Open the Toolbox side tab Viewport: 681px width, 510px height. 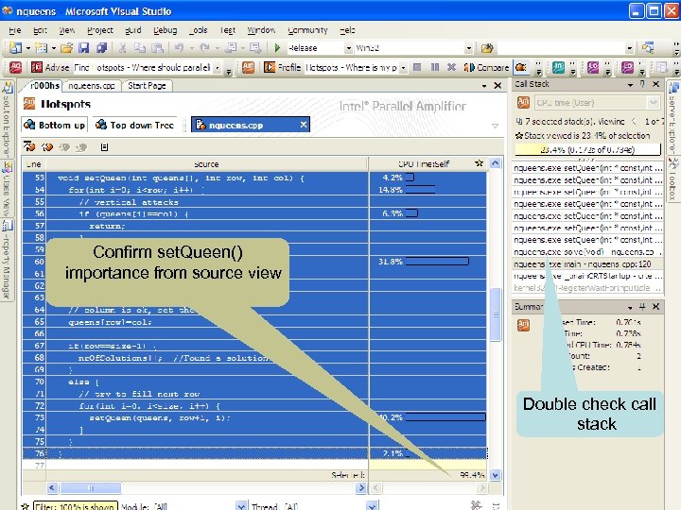672,179
